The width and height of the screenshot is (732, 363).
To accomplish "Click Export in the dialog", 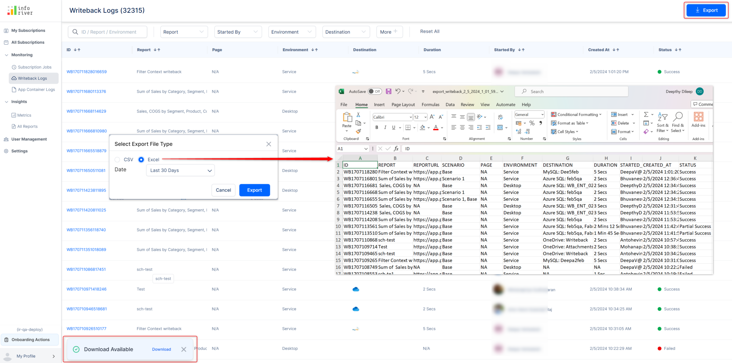I will tap(254, 190).
